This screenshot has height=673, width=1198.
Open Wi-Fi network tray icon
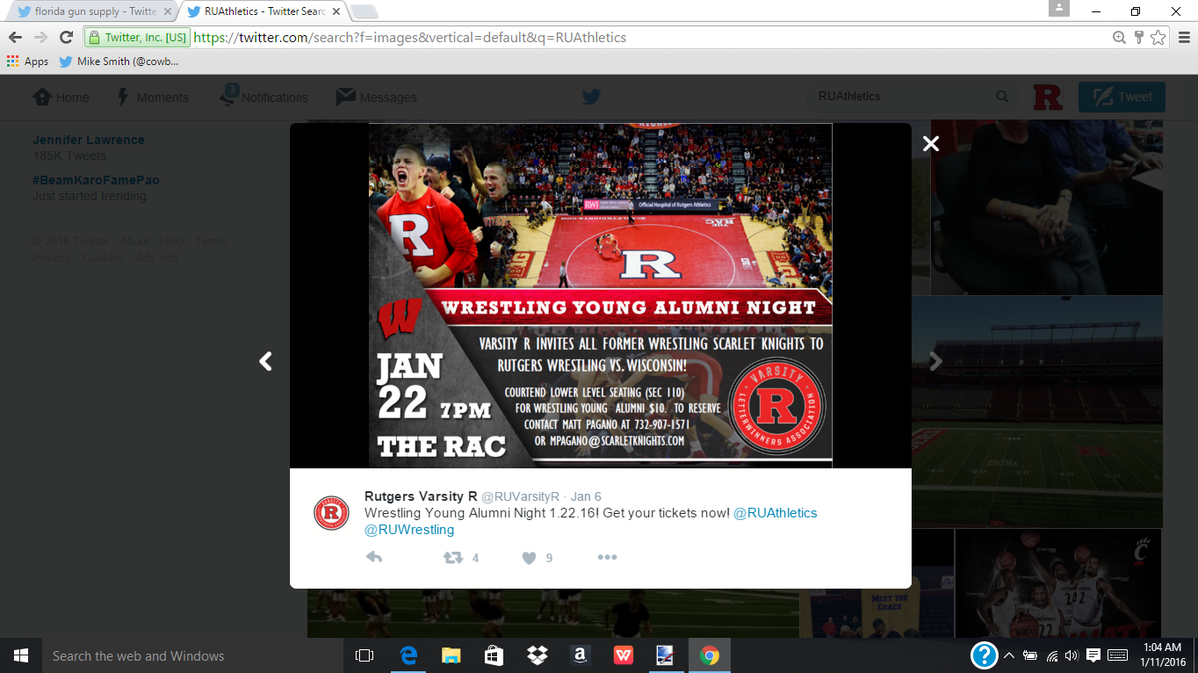(1051, 655)
